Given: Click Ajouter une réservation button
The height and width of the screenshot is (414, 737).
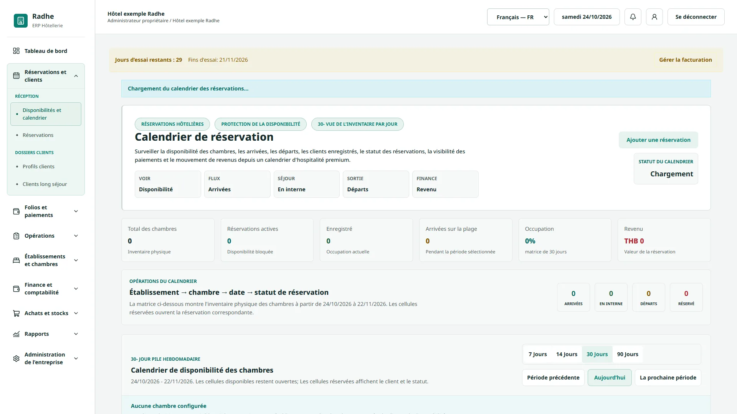Looking at the screenshot, I should (658, 140).
